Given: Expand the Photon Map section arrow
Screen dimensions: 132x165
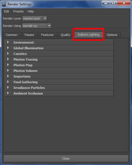Looking at the screenshot, I should (8, 65).
